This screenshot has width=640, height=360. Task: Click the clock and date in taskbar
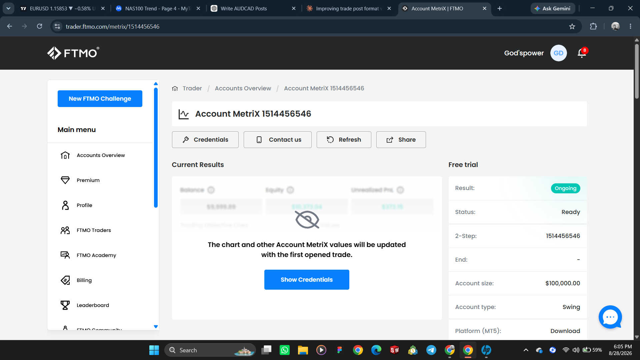[x=620, y=350]
